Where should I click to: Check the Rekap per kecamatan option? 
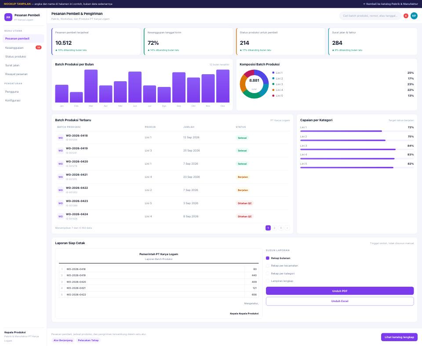pyautogui.click(x=268, y=266)
